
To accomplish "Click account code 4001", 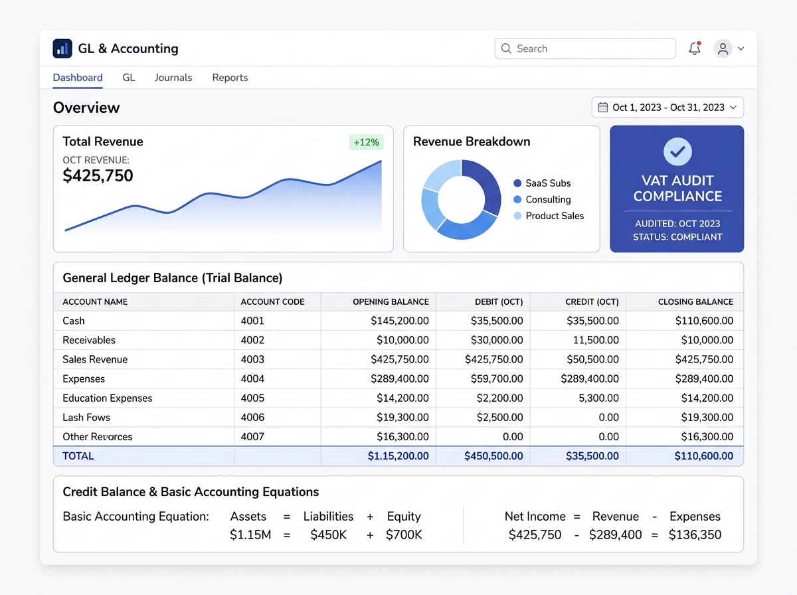I will (252, 321).
